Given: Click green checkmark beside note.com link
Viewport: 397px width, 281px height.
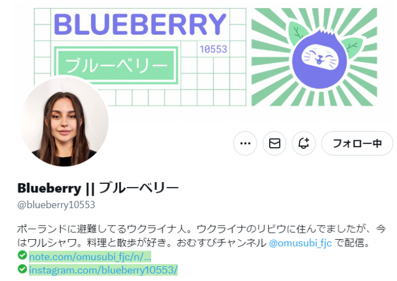Looking at the screenshot, I should 22,255.
